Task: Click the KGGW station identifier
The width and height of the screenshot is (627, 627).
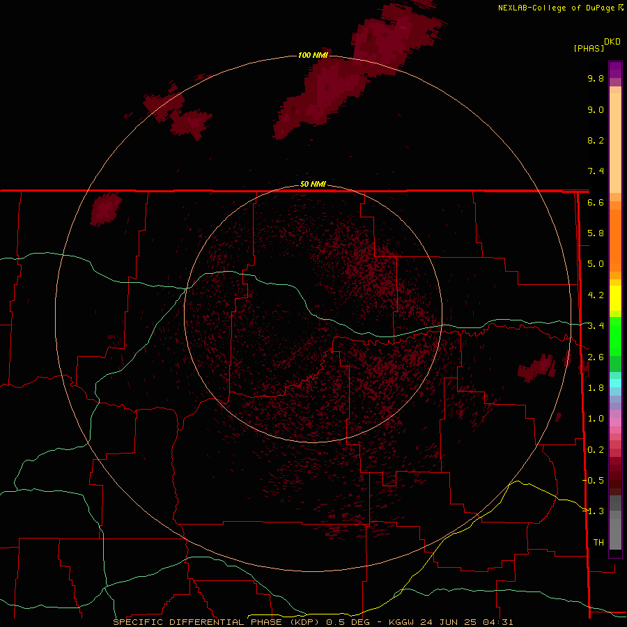Action: click(401, 622)
